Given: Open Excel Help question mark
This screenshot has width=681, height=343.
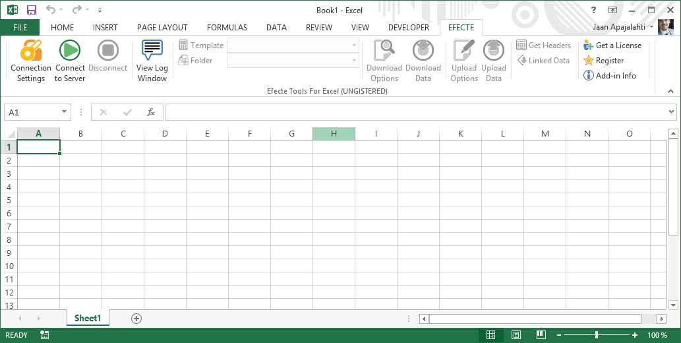Looking at the screenshot, I should click(594, 10).
